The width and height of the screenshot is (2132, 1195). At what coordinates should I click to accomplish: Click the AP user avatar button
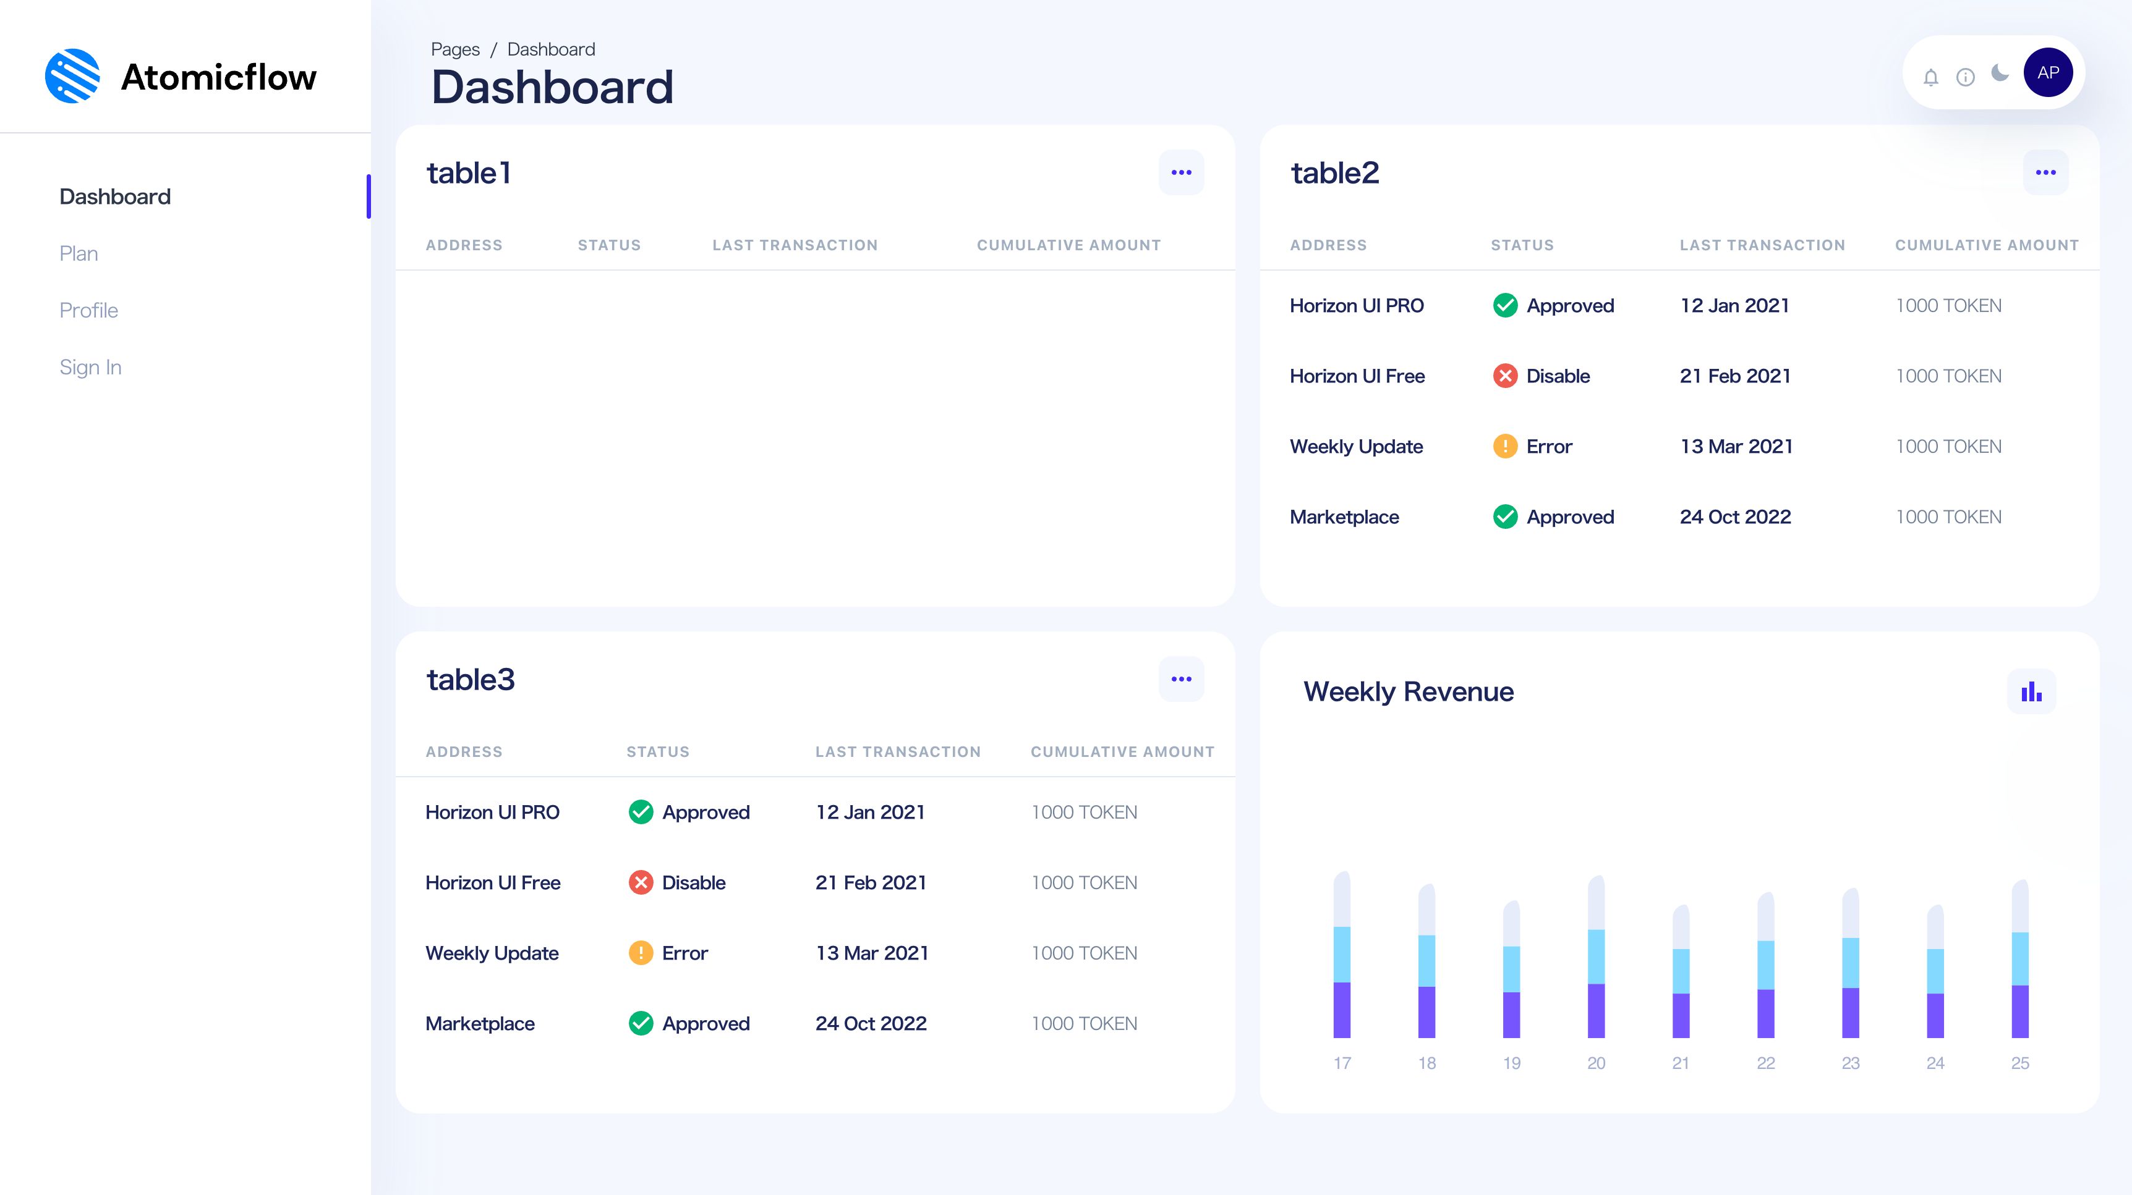pyautogui.click(x=2047, y=72)
